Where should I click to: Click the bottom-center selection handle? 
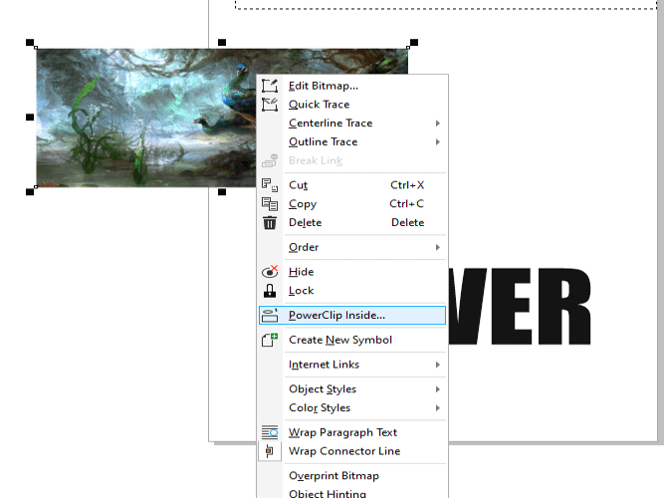click(x=222, y=192)
